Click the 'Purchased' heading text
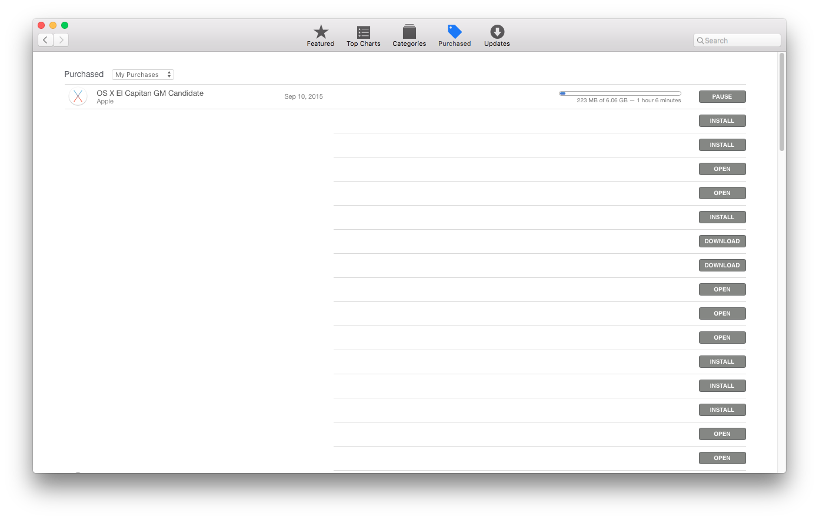This screenshot has height=520, width=819. point(84,74)
